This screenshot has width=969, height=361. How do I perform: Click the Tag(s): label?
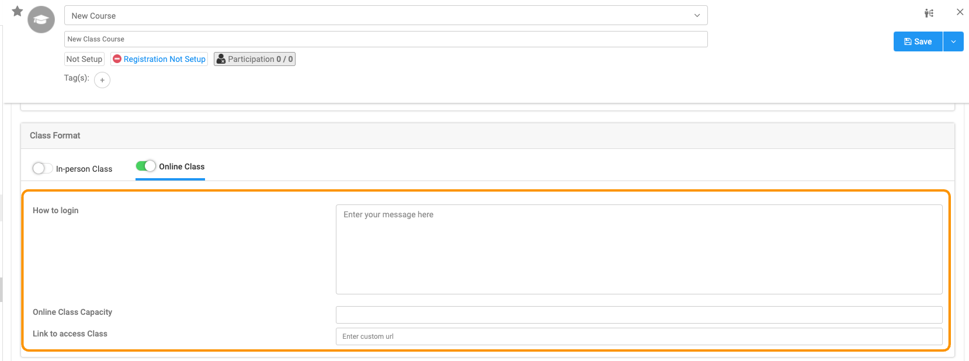pos(77,78)
